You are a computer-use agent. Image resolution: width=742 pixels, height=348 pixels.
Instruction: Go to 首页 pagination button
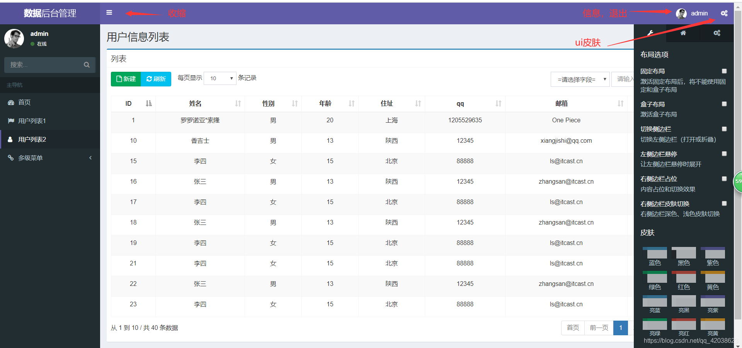[573, 328]
